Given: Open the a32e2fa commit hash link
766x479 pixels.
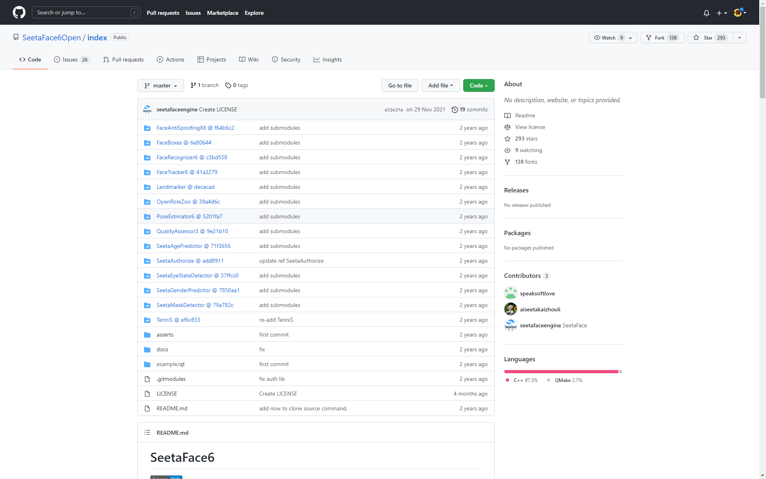Looking at the screenshot, I should point(393,110).
